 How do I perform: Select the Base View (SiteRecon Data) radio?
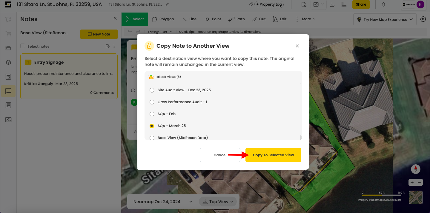152,138
